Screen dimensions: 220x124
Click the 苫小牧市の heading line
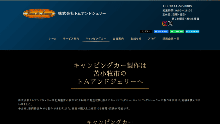[x=110, y=73]
